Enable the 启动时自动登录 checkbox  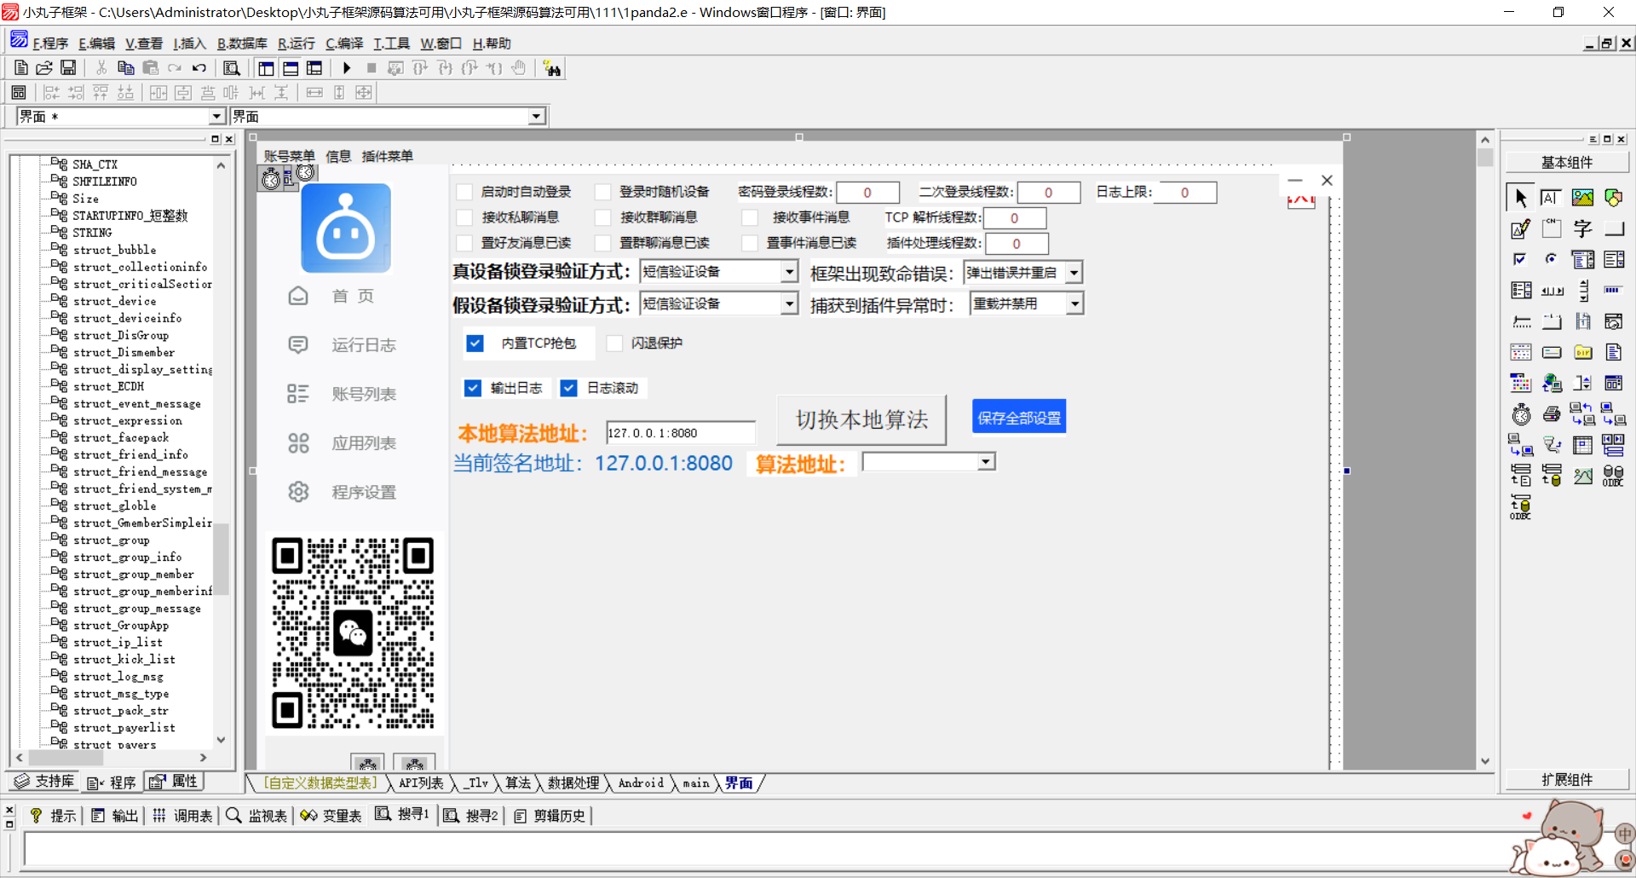click(x=465, y=192)
